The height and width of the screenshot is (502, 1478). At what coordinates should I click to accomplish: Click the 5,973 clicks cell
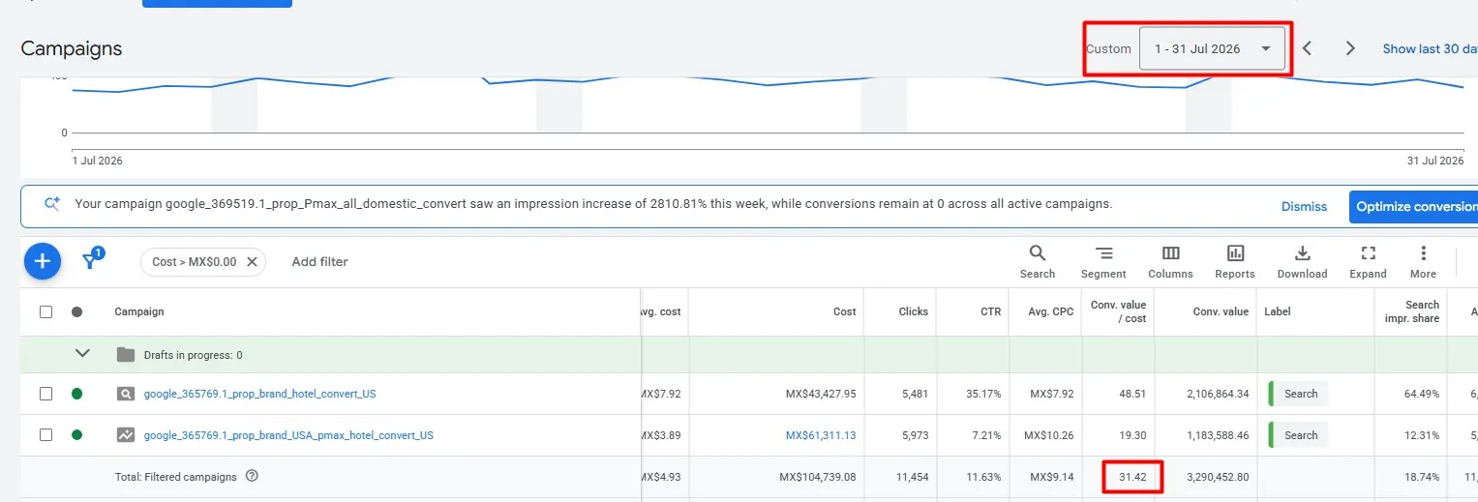point(914,435)
